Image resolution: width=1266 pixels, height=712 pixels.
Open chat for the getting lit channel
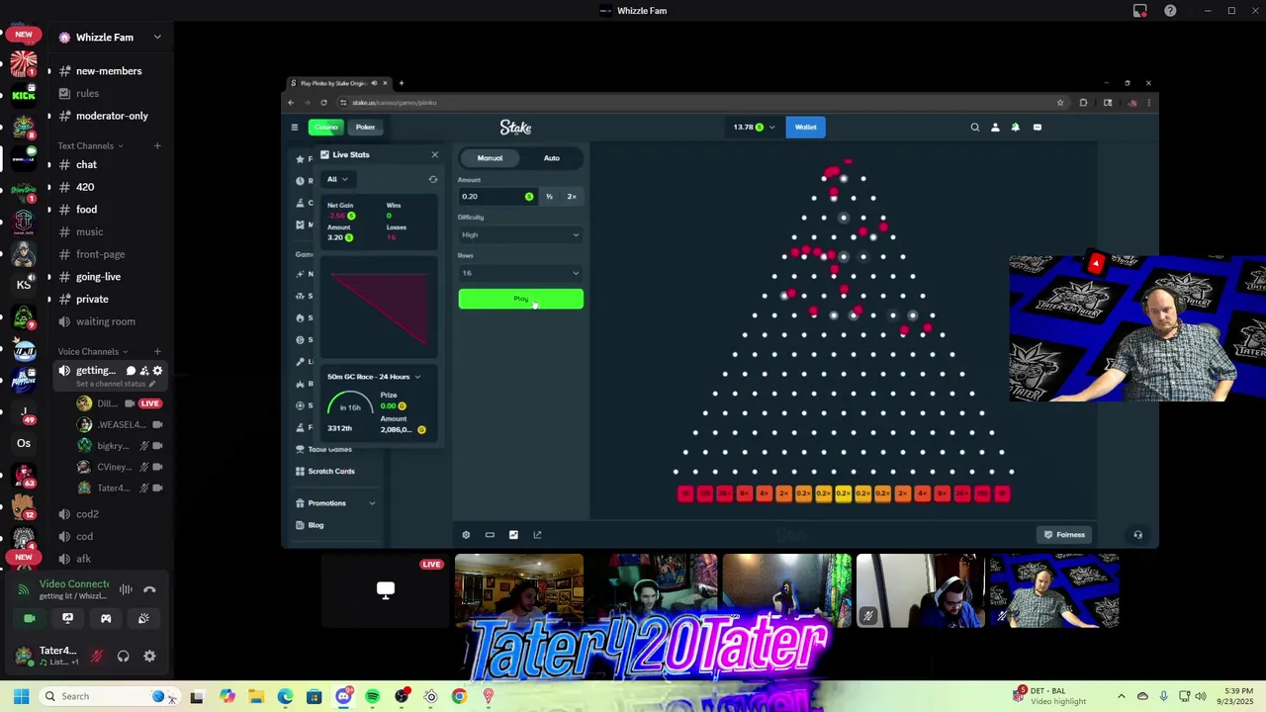[131, 371]
